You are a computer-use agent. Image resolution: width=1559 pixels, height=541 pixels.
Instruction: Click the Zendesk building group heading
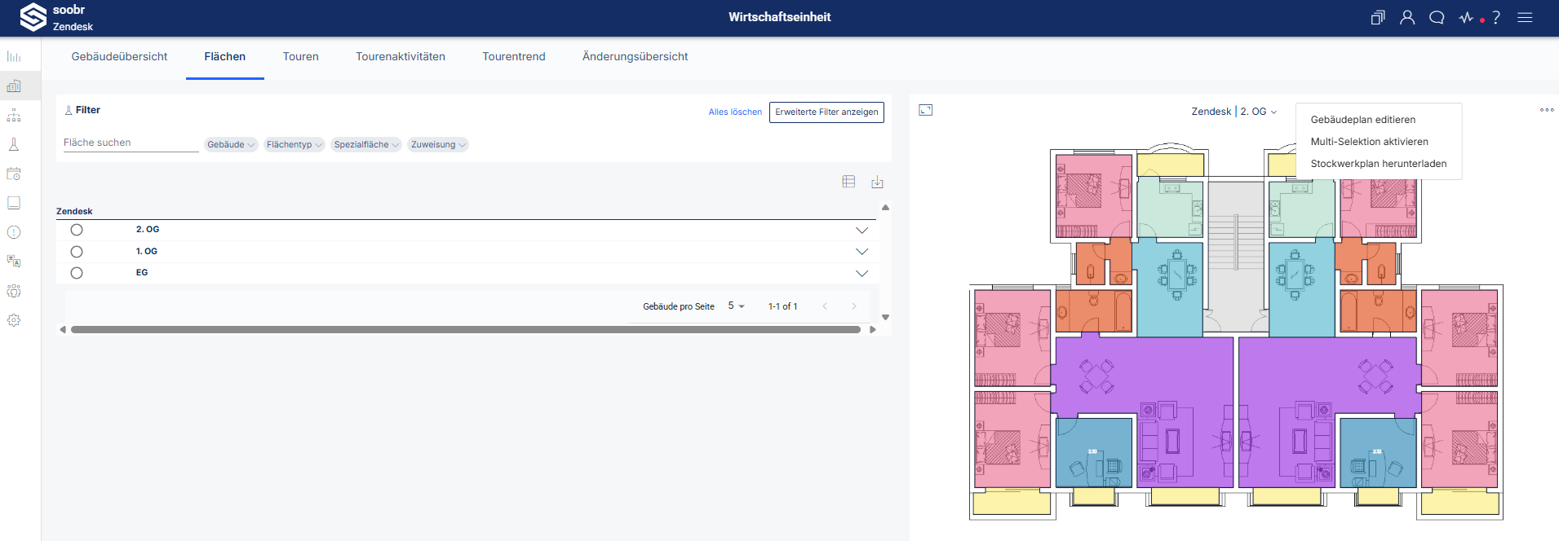(74, 211)
